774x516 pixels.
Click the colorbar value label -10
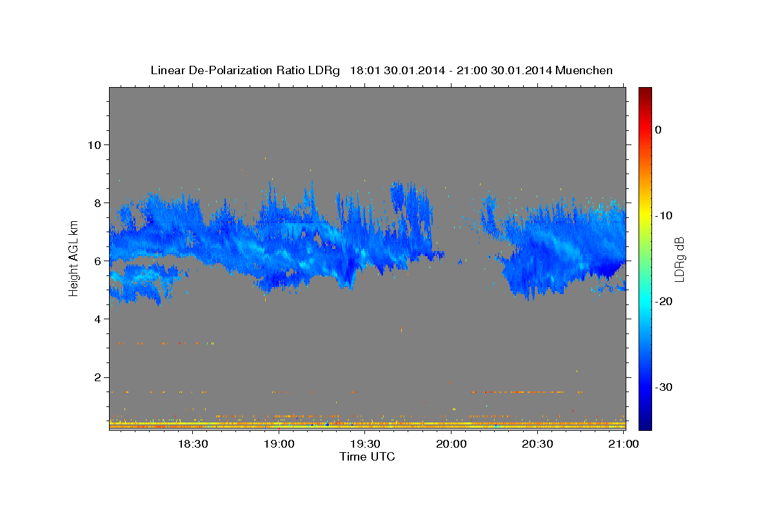[x=664, y=215]
